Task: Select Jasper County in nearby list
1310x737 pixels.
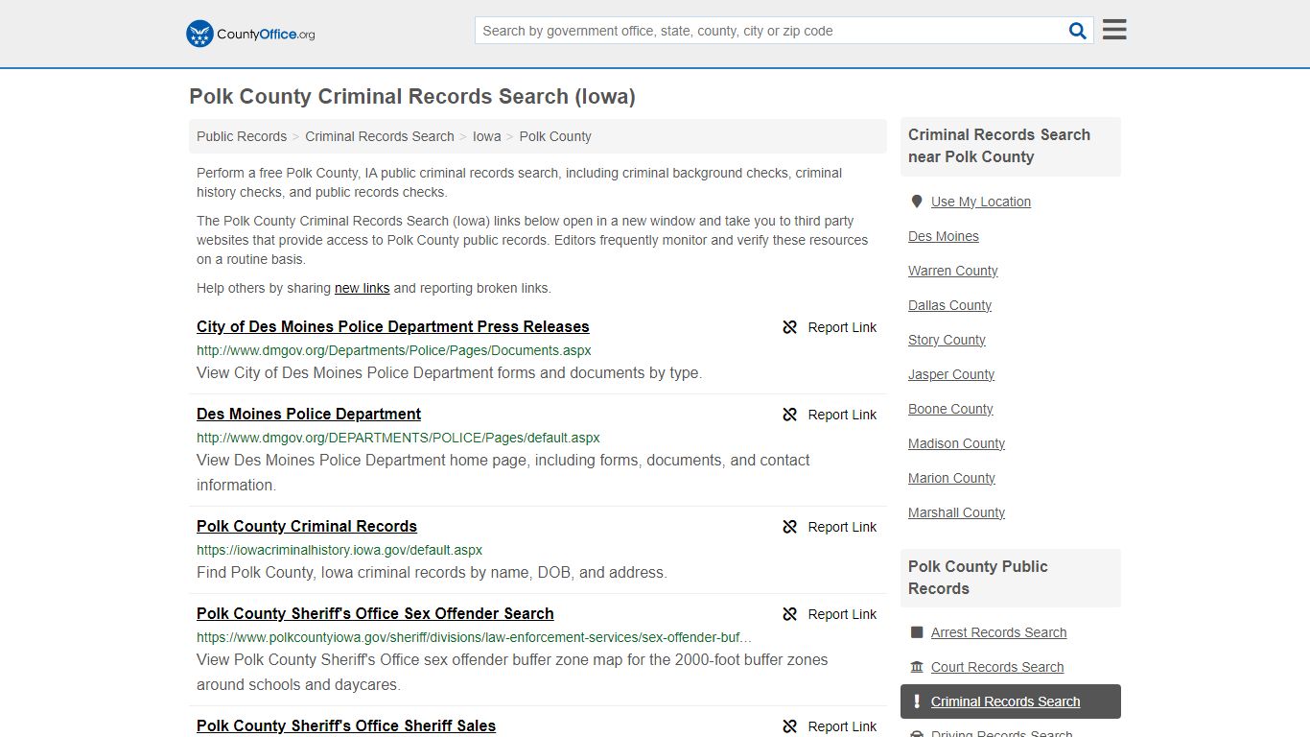Action: [x=951, y=374]
